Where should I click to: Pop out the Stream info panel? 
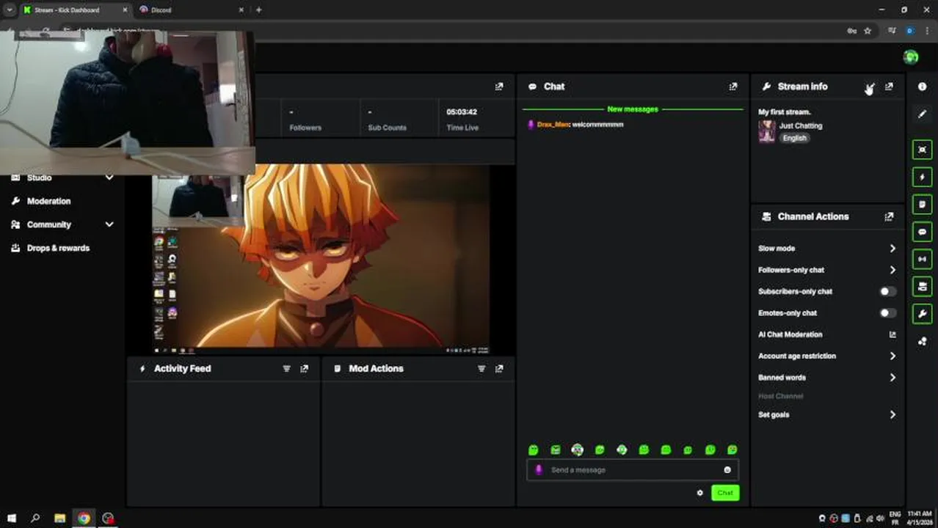pos(889,87)
